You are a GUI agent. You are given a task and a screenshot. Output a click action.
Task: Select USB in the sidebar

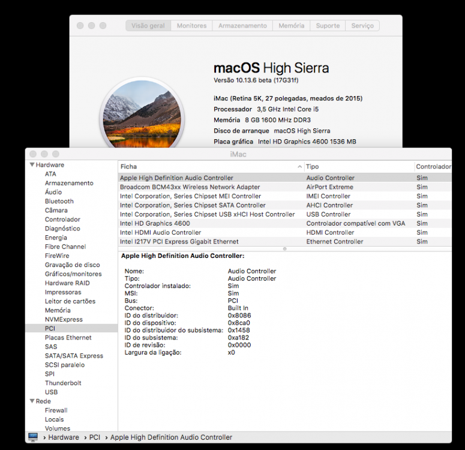coord(52,392)
